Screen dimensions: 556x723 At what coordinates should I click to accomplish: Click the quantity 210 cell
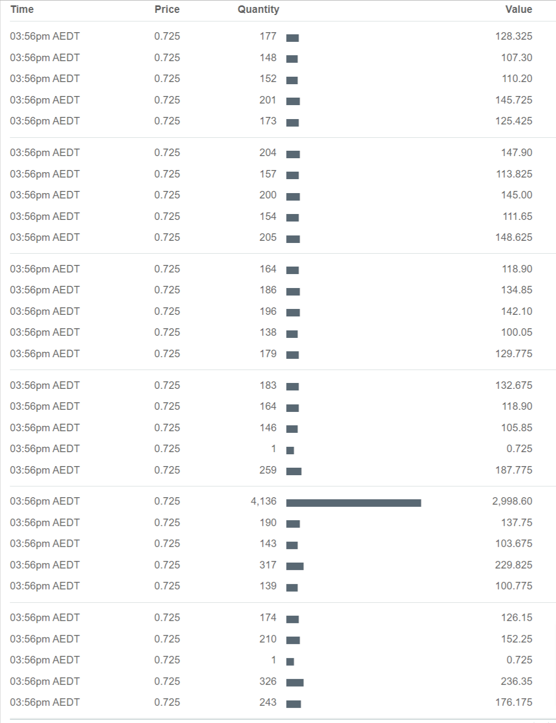[x=268, y=639]
